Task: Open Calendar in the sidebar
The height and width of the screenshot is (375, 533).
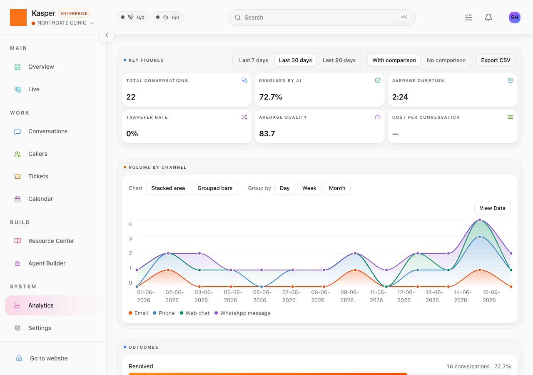Action: click(x=53, y=199)
